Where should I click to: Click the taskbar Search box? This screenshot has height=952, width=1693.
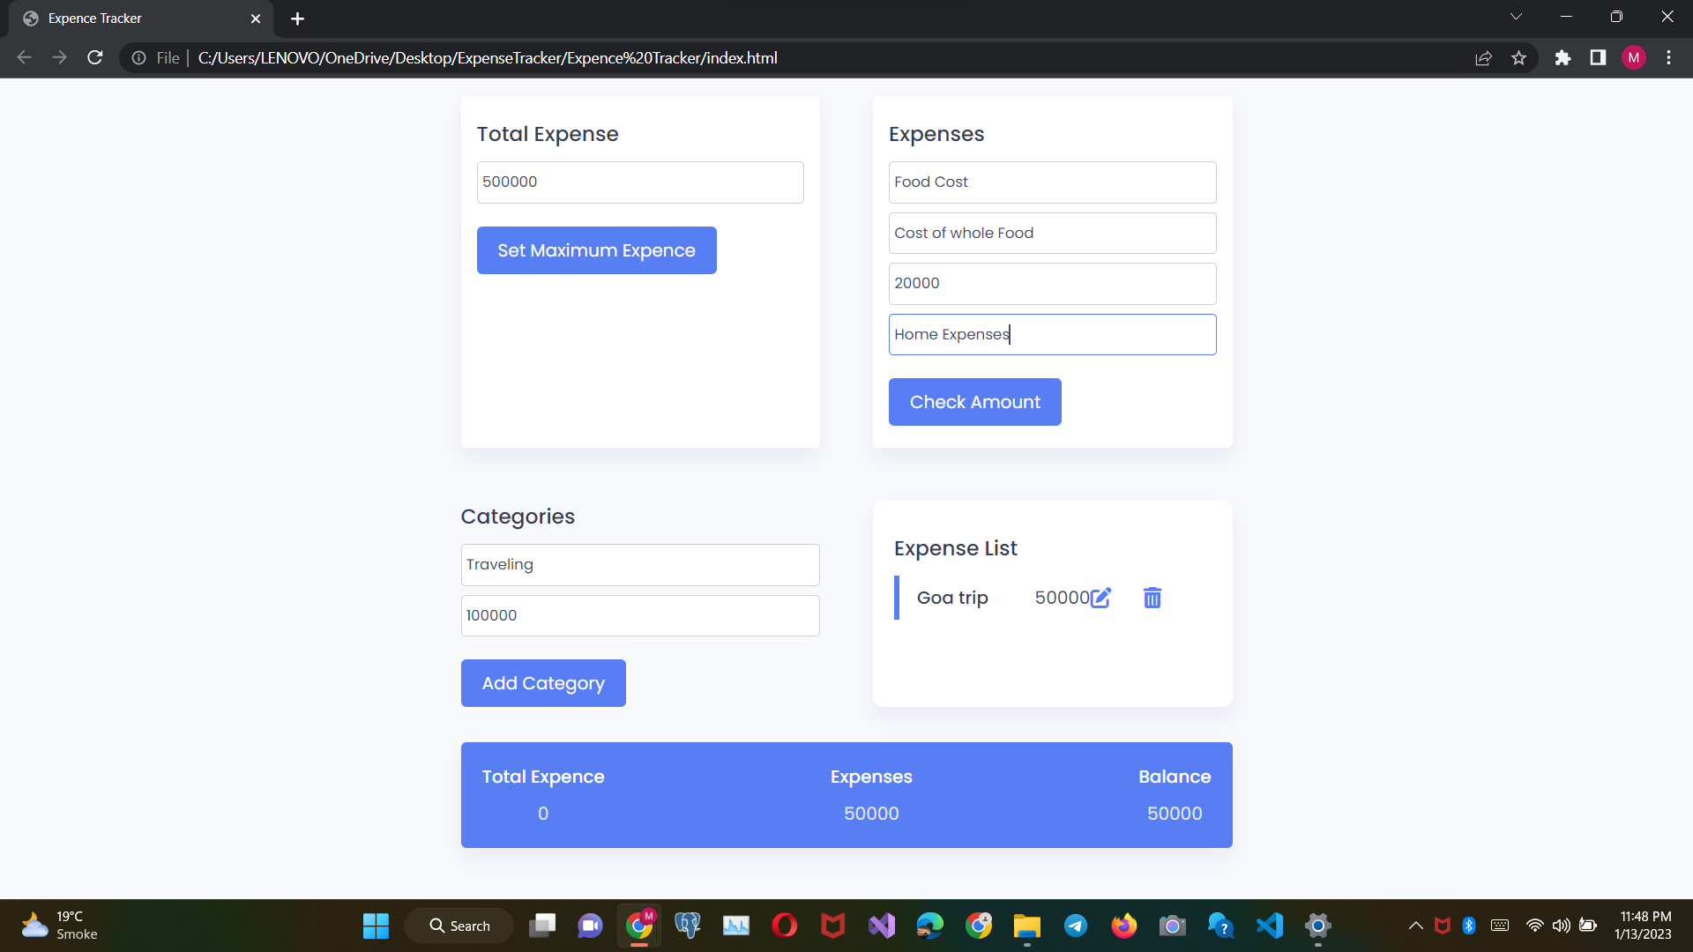click(459, 926)
